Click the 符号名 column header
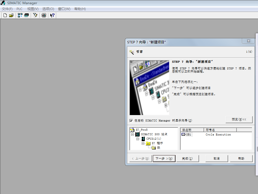This screenshot has width=258, height=194. (220, 130)
